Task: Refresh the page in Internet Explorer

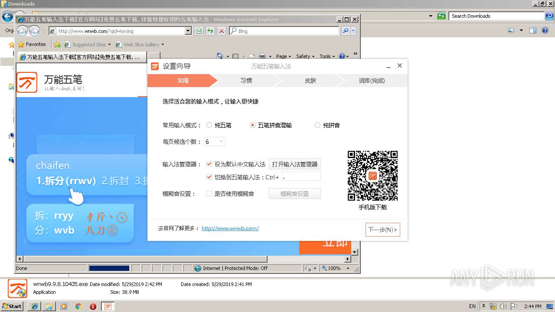Action: pyautogui.click(x=210, y=31)
